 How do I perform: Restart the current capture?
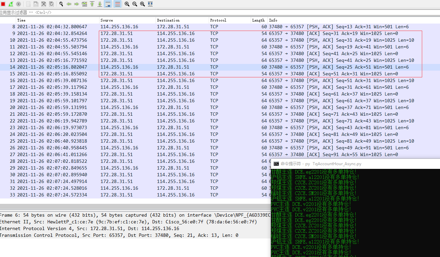(11, 4)
